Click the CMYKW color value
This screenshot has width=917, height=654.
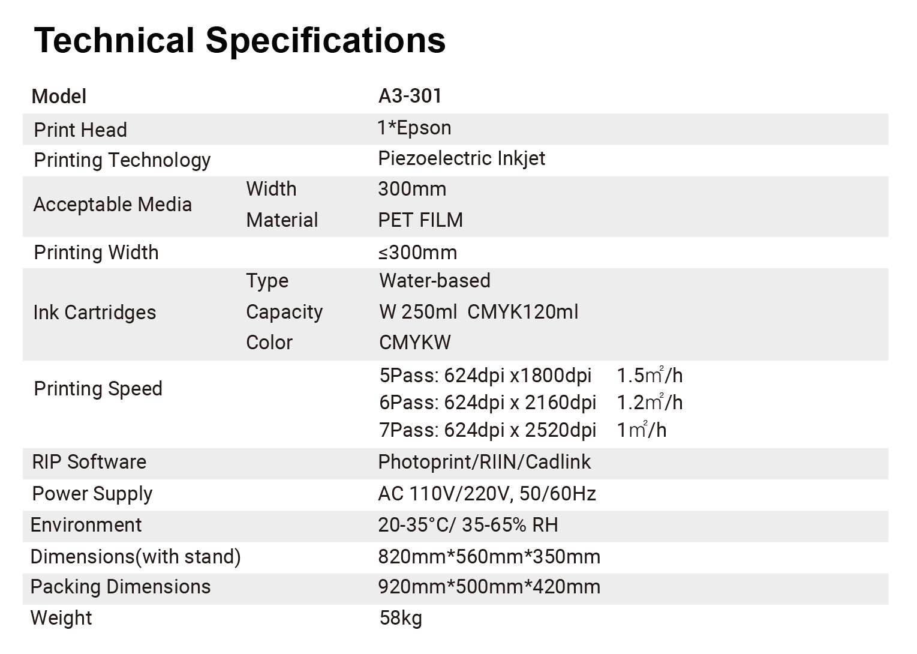(x=415, y=343)
